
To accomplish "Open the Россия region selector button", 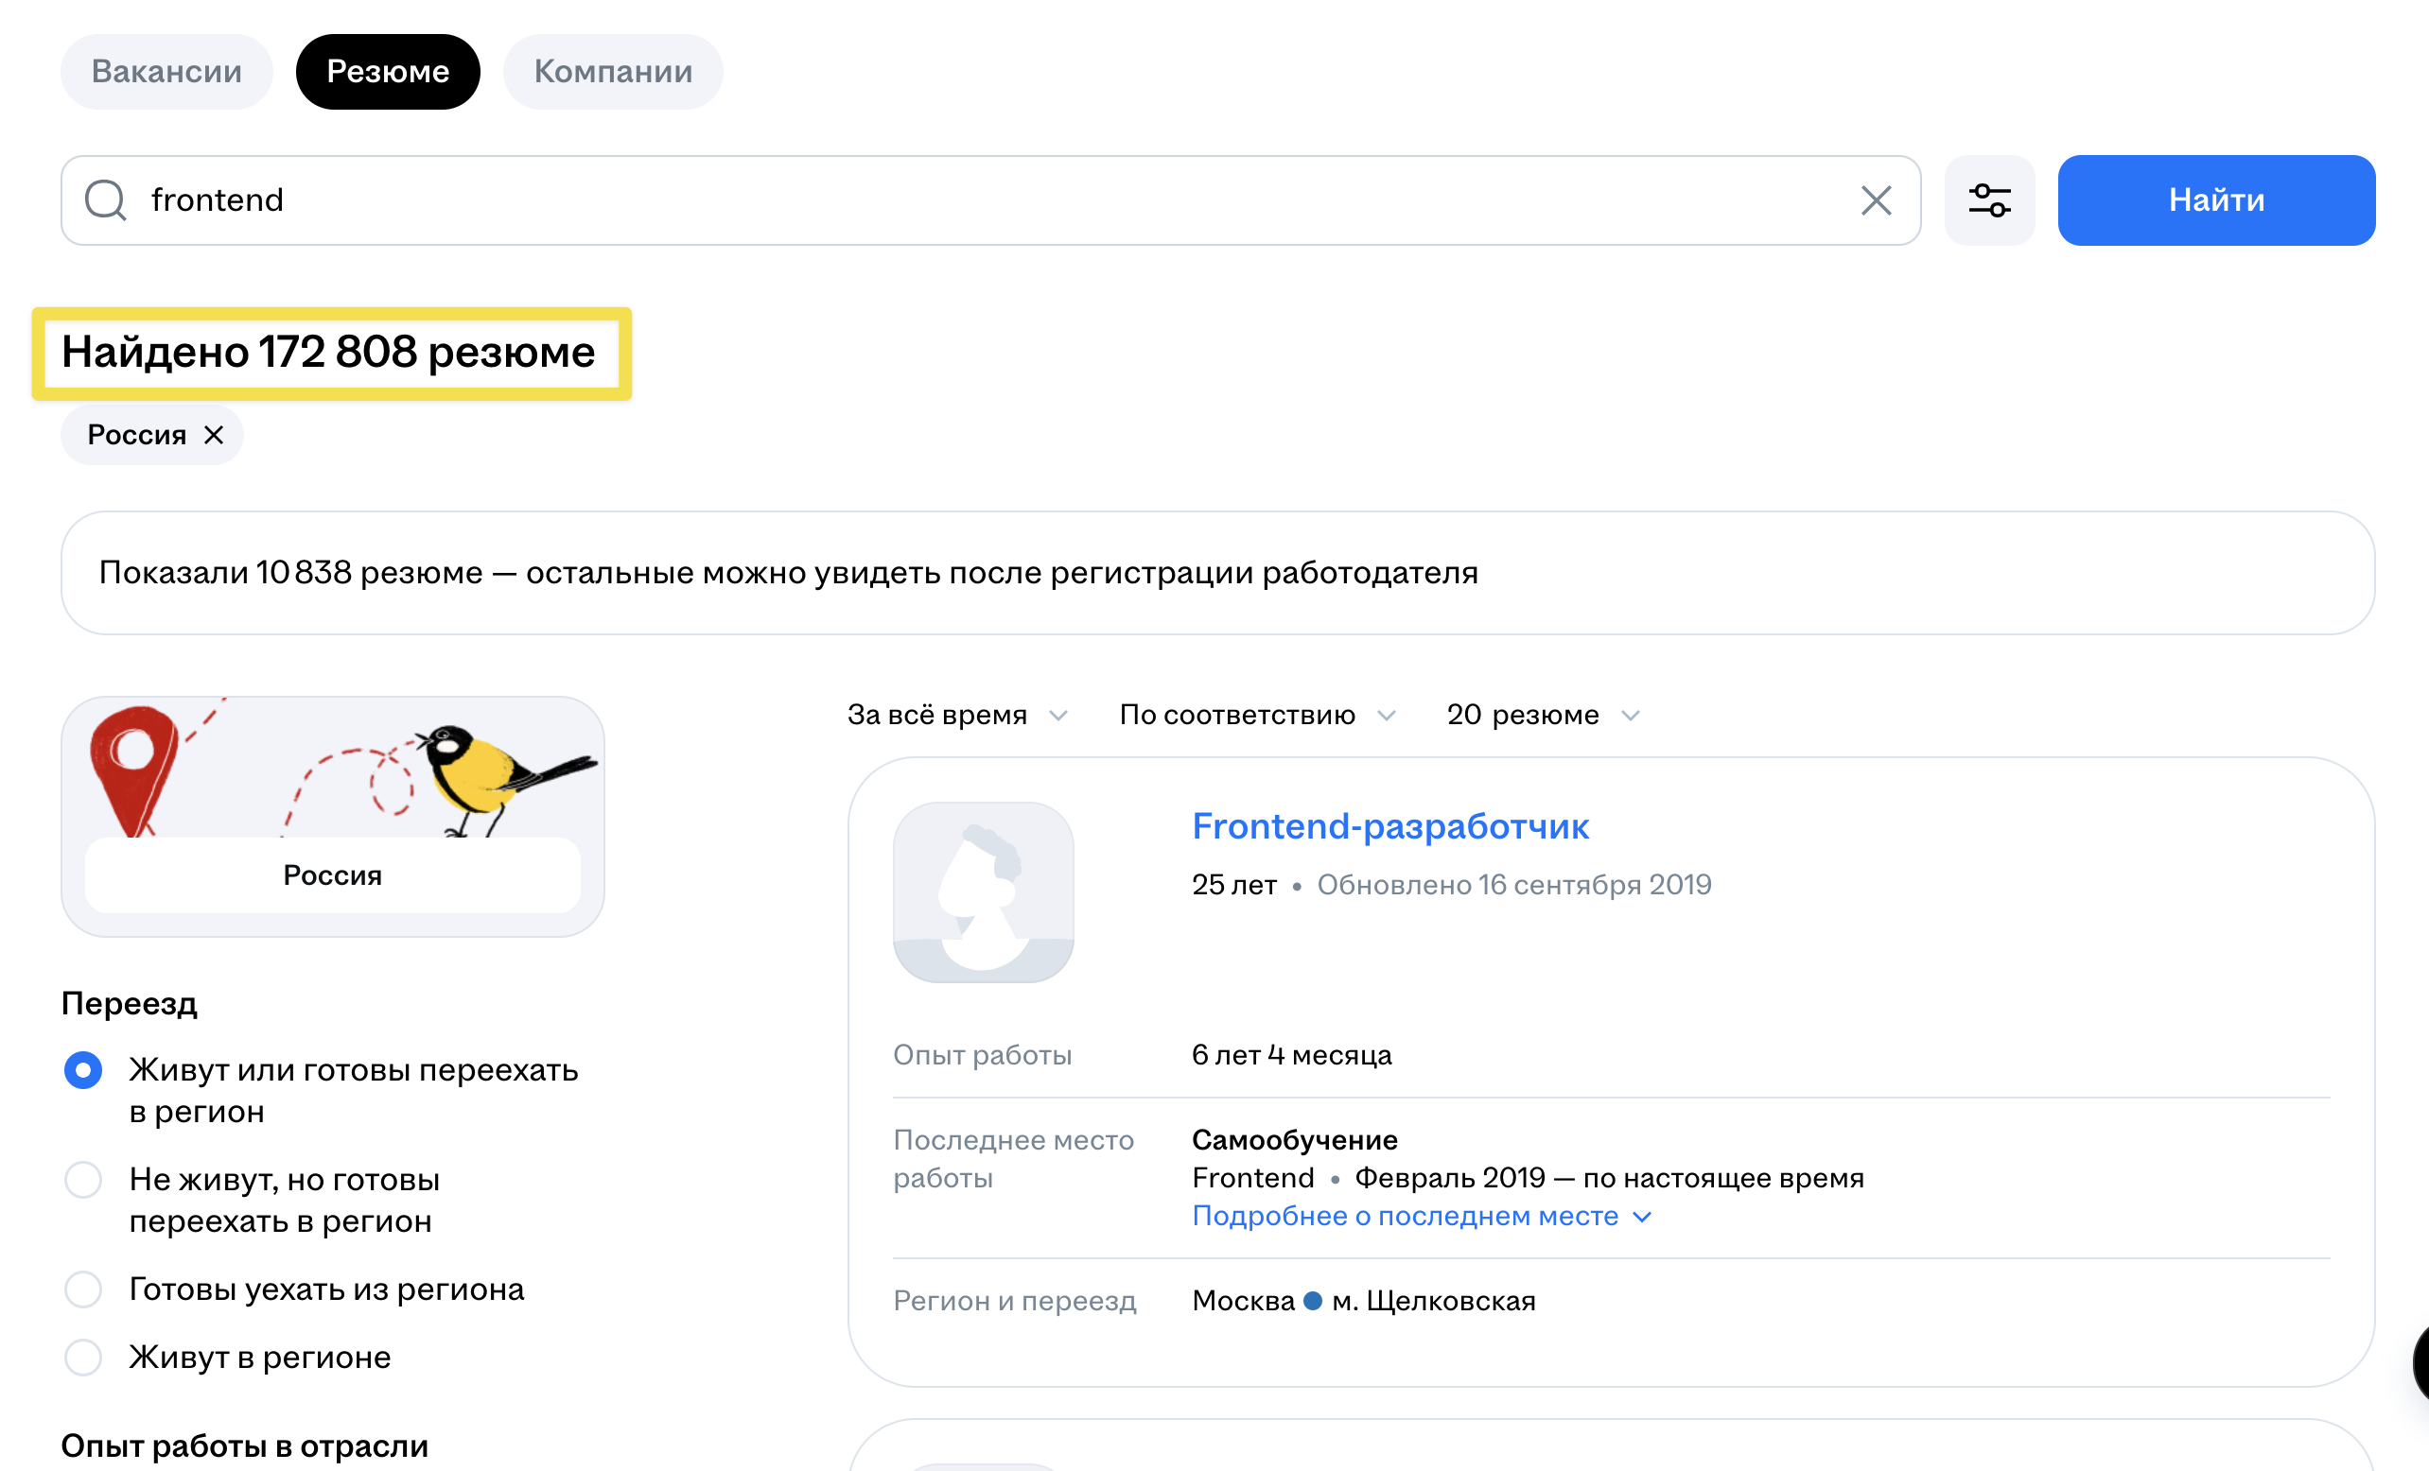I will tap(332, 874).
